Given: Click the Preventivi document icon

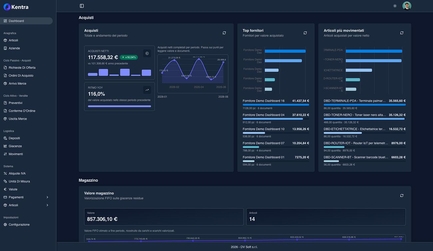Looking at the screenshot, I should (5, 103).
